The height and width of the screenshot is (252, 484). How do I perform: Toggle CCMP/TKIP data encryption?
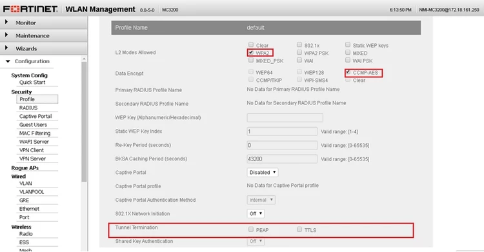[x=251, y=79]
